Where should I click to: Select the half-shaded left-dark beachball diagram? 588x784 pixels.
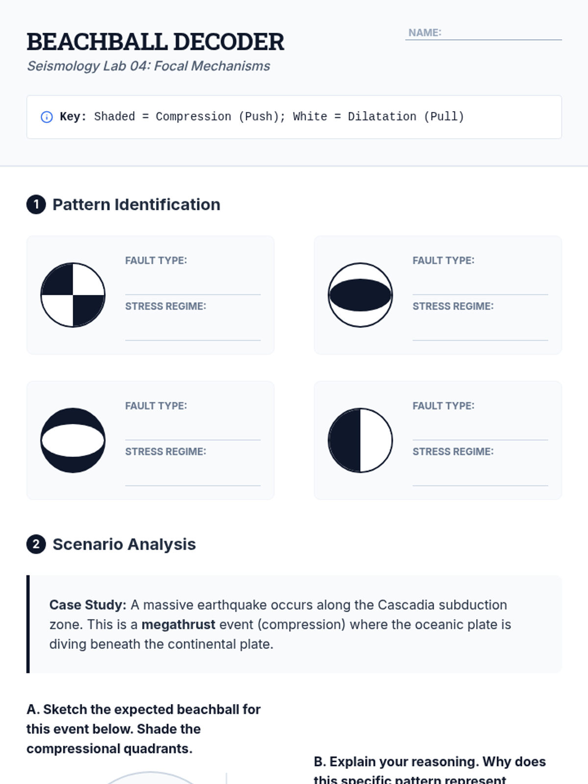(360, 440)
